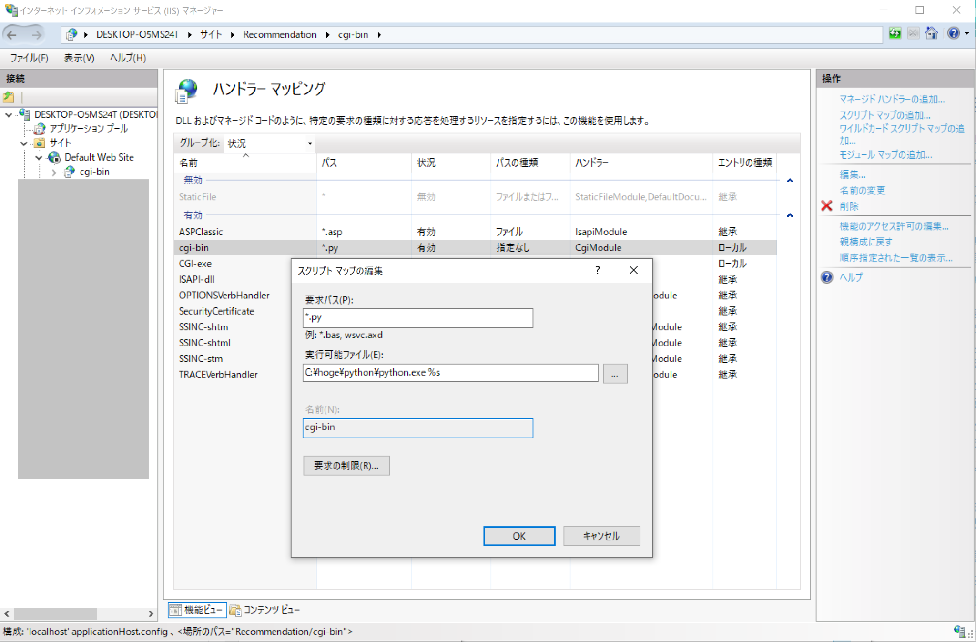Delete the handler using the red X icon
The width and height of the screenshot is (976, 642).
pos(826,206)
